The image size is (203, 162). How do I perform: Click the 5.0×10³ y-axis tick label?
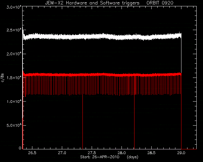click(14, 125)
